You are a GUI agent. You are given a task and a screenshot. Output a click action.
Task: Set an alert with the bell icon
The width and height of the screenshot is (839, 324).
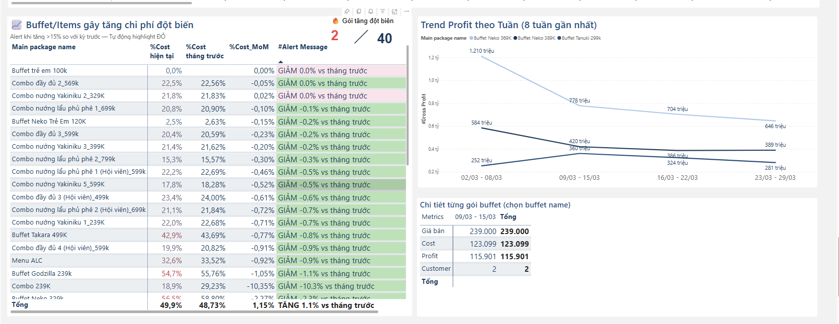tap(371, 11)
